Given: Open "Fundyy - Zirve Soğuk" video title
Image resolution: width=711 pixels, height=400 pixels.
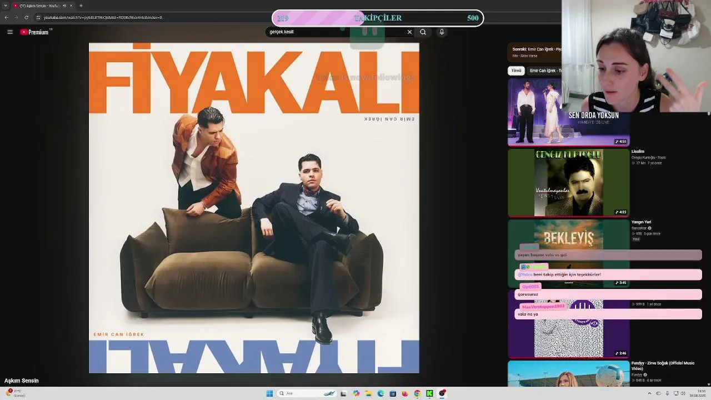Looking at the screenshot, I should point(663,366).
